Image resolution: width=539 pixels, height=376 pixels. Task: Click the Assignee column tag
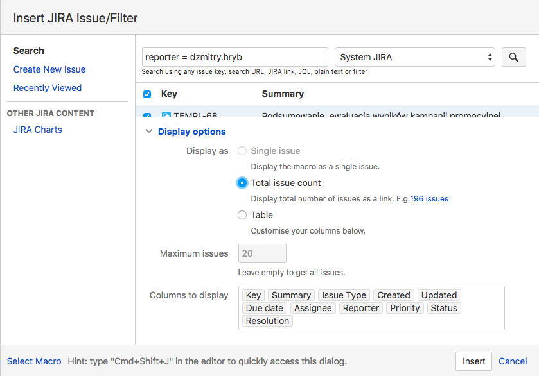point(313,308)
